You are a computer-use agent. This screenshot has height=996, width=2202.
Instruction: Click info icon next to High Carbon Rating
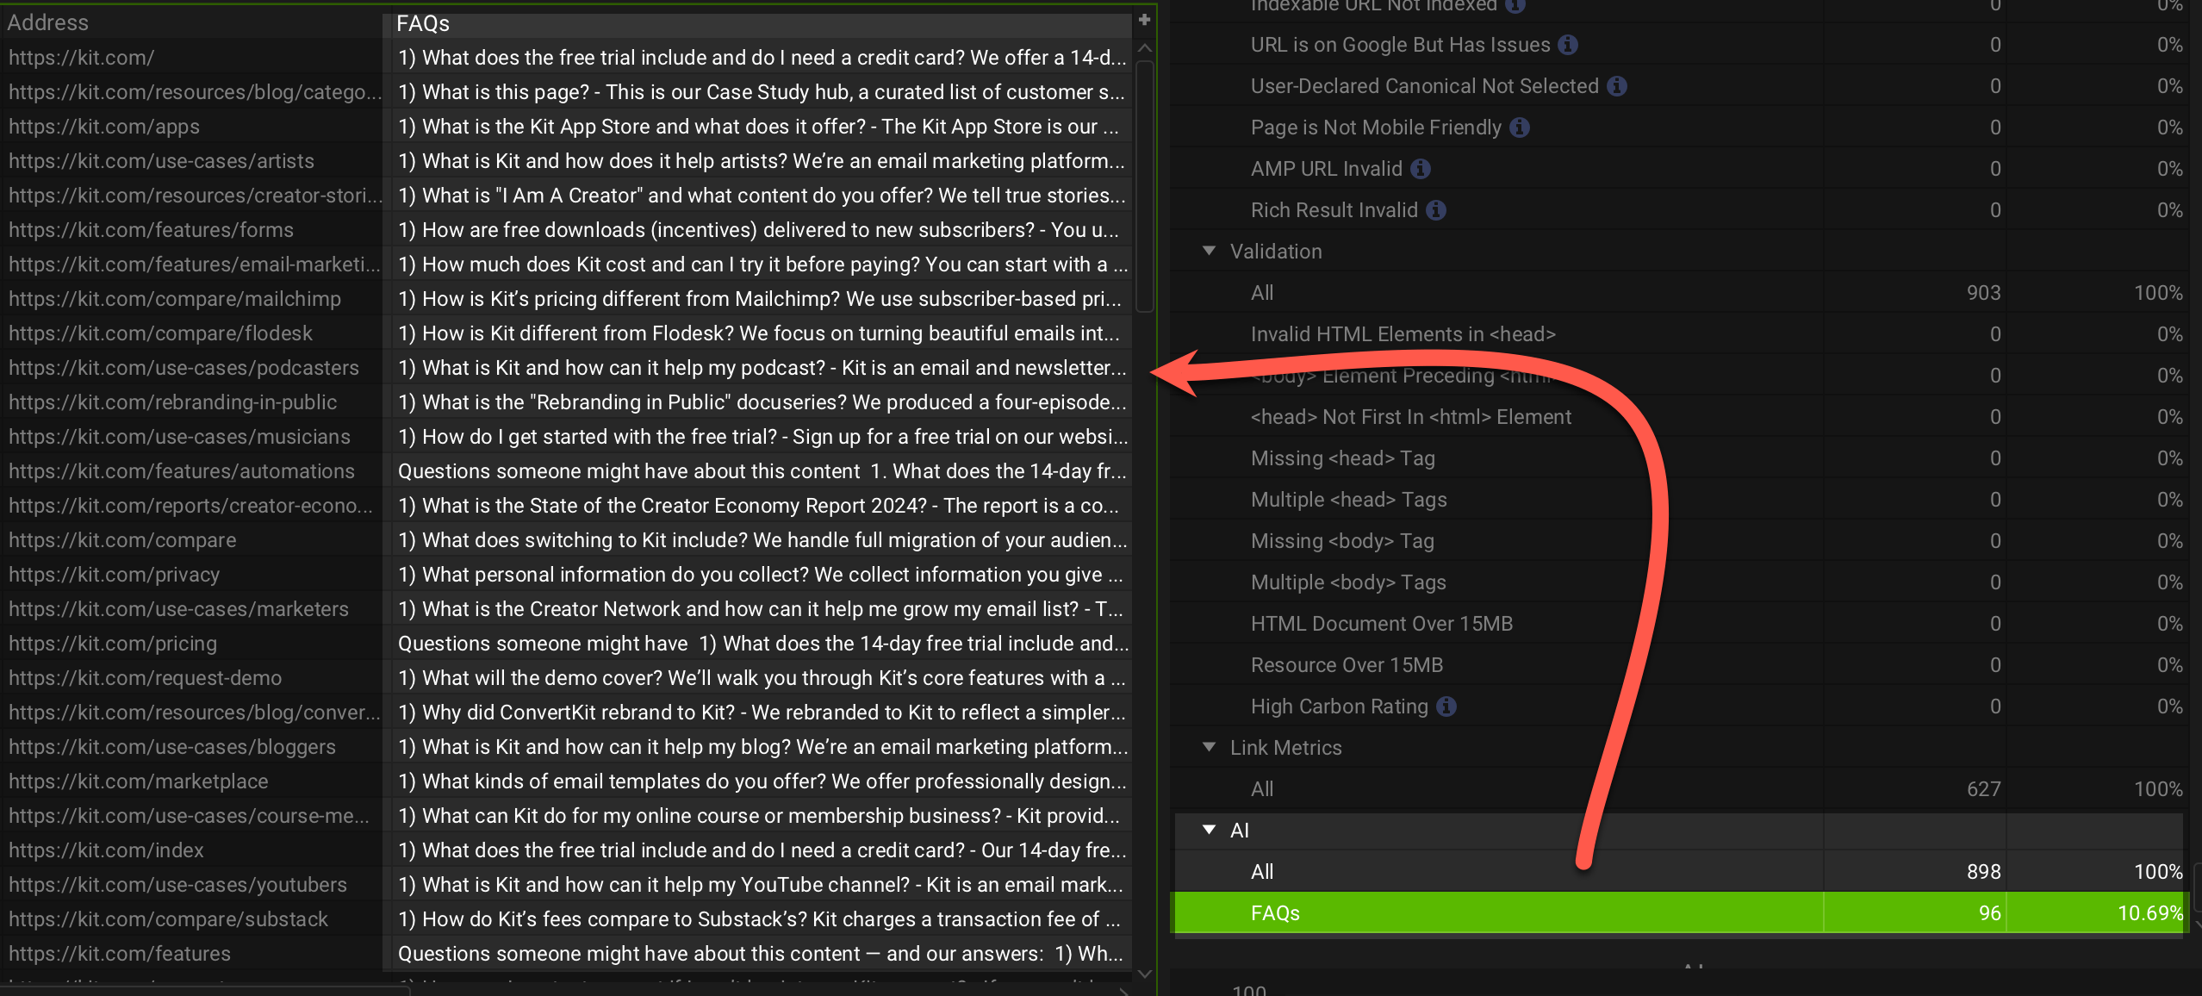tap(1446, 707)
